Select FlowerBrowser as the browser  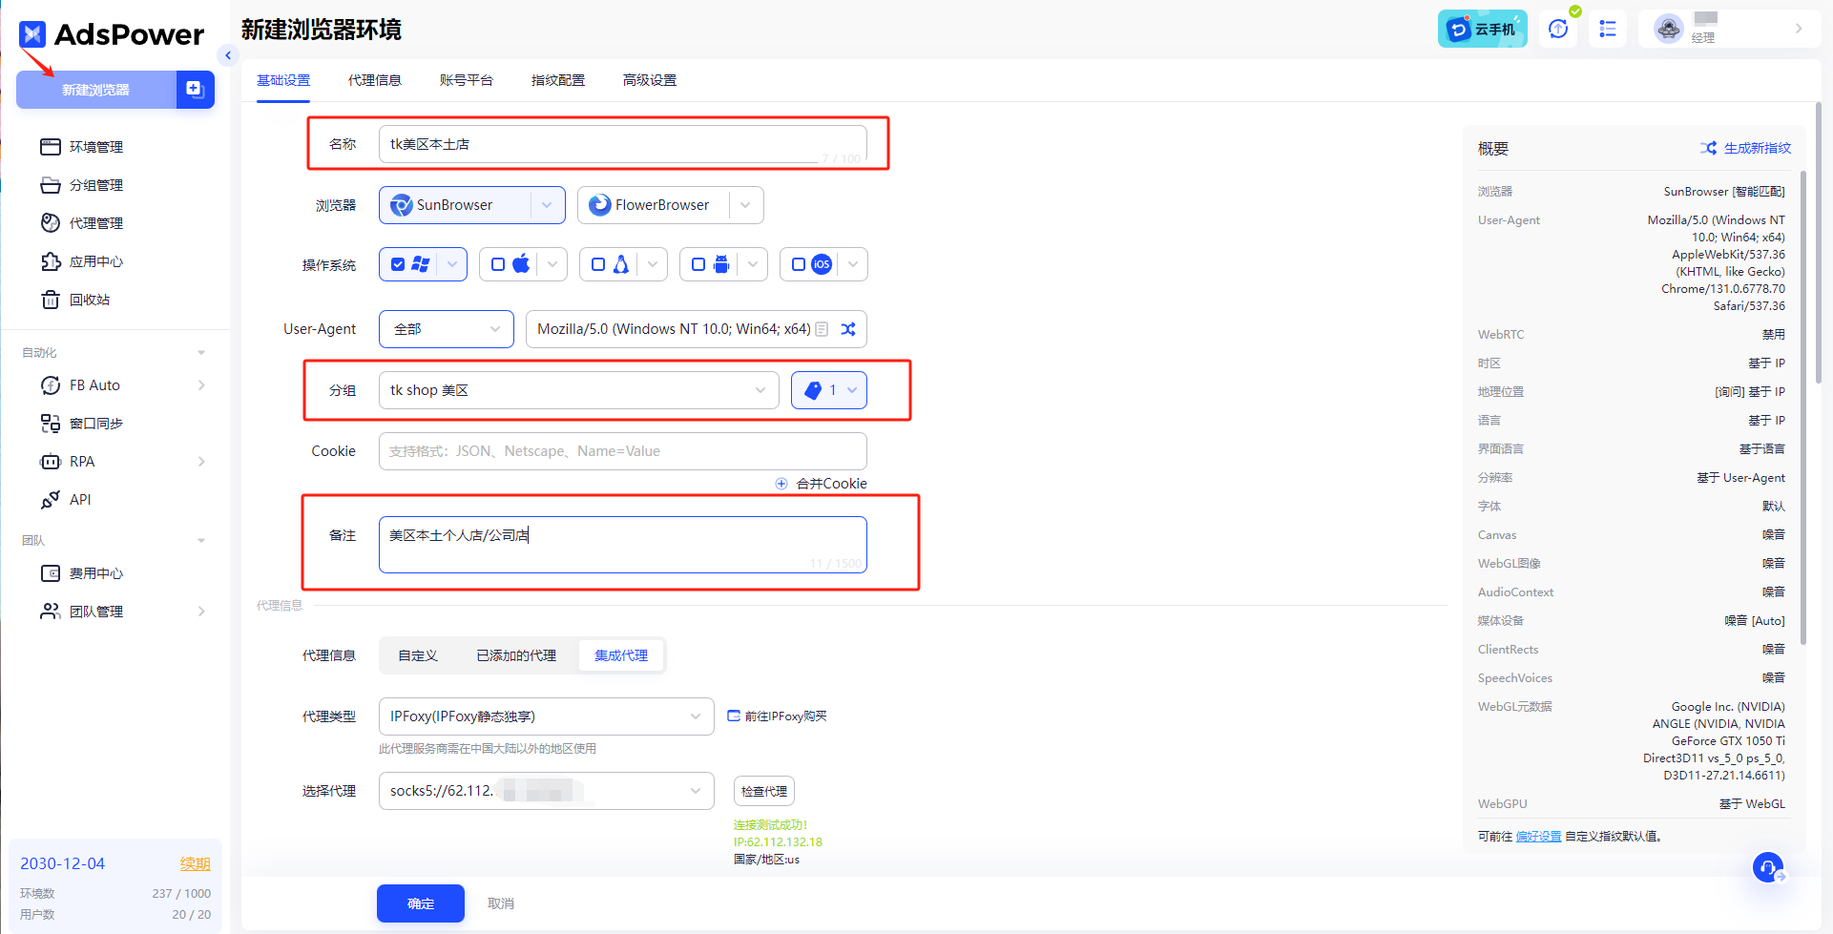[653, 205]
